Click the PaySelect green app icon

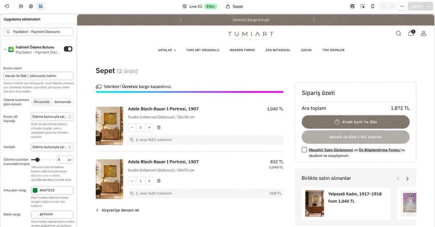pyautogui.click(x=11, y=49)
